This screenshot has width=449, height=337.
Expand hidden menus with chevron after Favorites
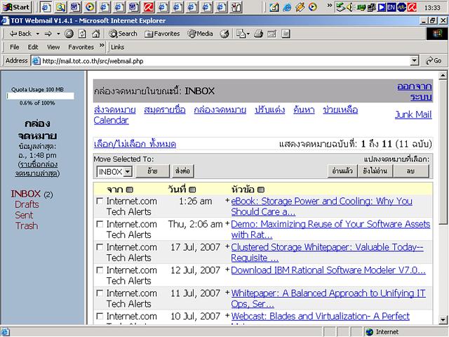[102, 46]
